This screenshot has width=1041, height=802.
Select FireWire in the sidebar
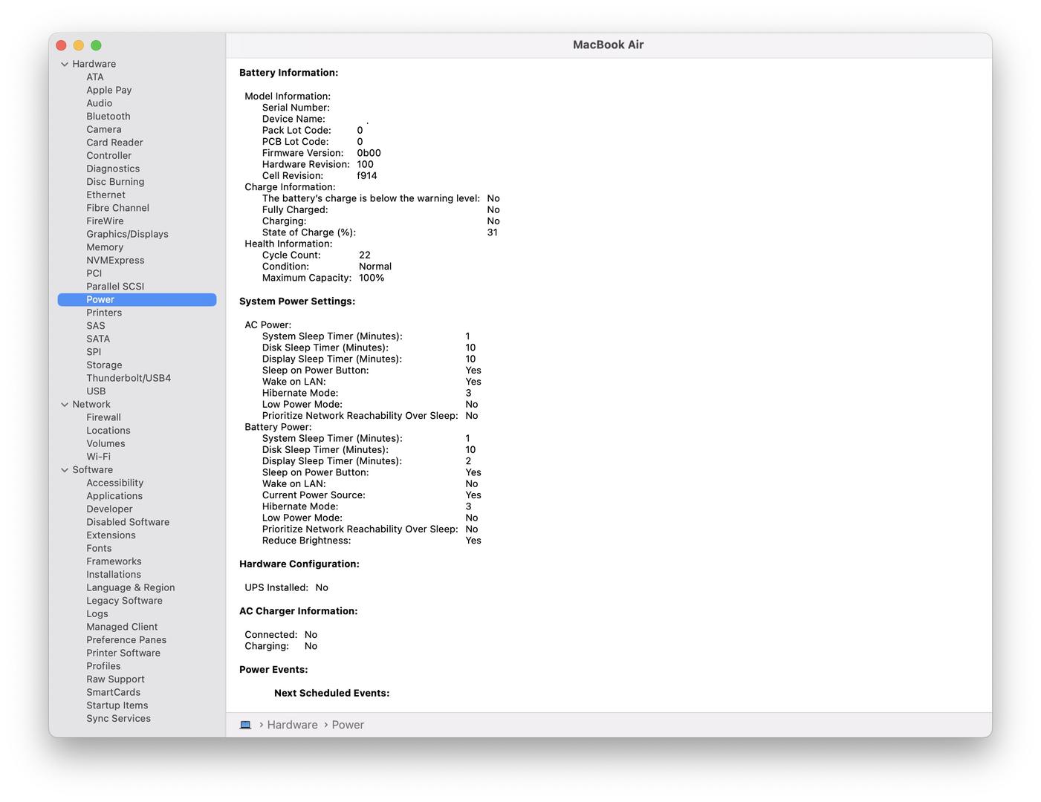105,221
